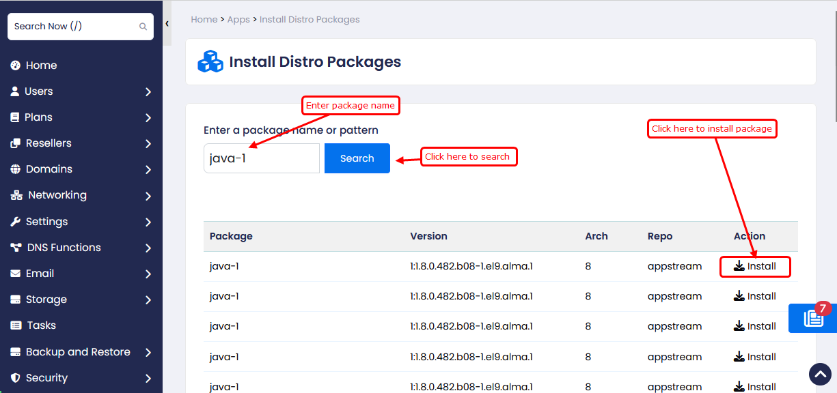This screenshot has height=393, width=837.
Task: Install the first java-1 package in list
Action: click(755, 266)
